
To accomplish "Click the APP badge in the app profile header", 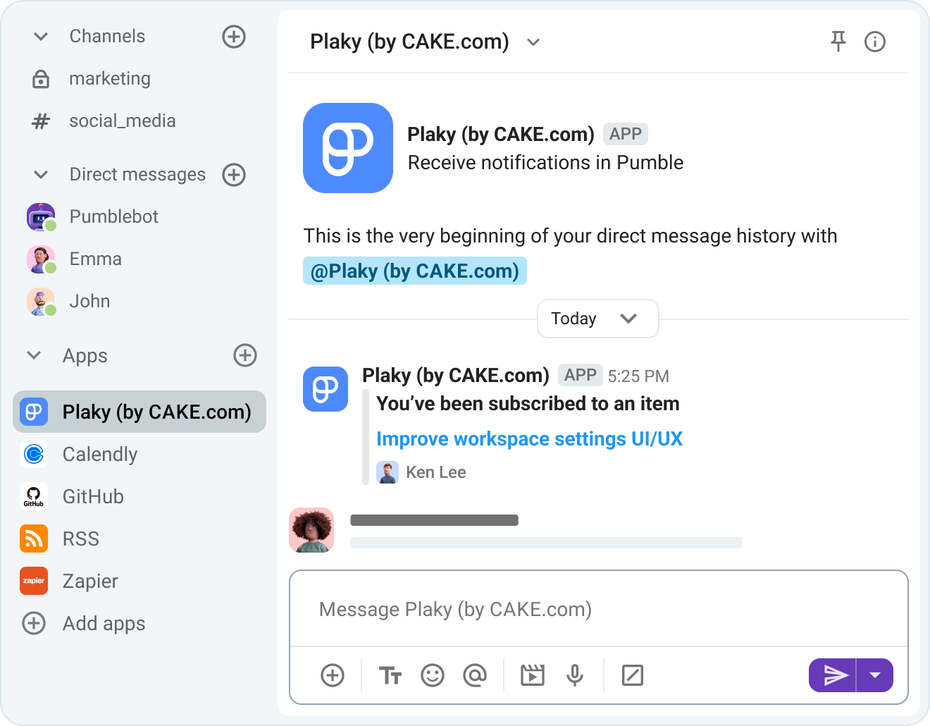I will [626, 134].
